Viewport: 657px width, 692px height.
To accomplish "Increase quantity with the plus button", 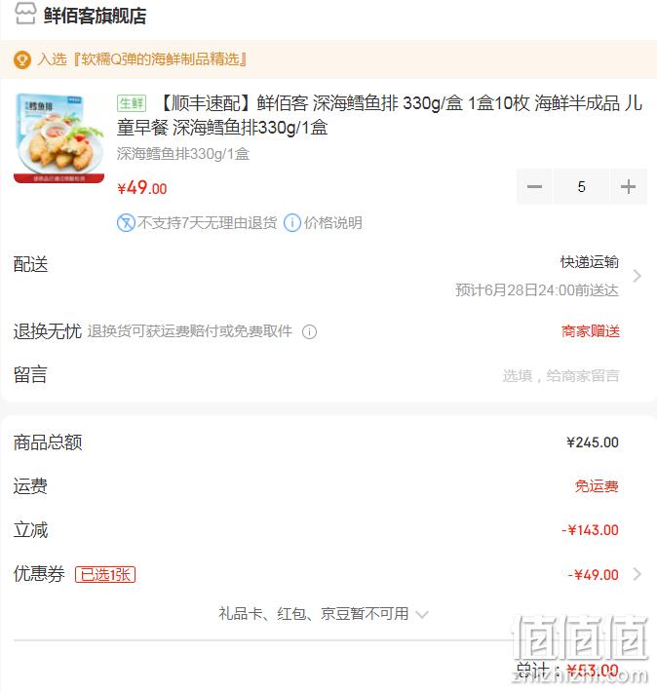I will [629, 187].
